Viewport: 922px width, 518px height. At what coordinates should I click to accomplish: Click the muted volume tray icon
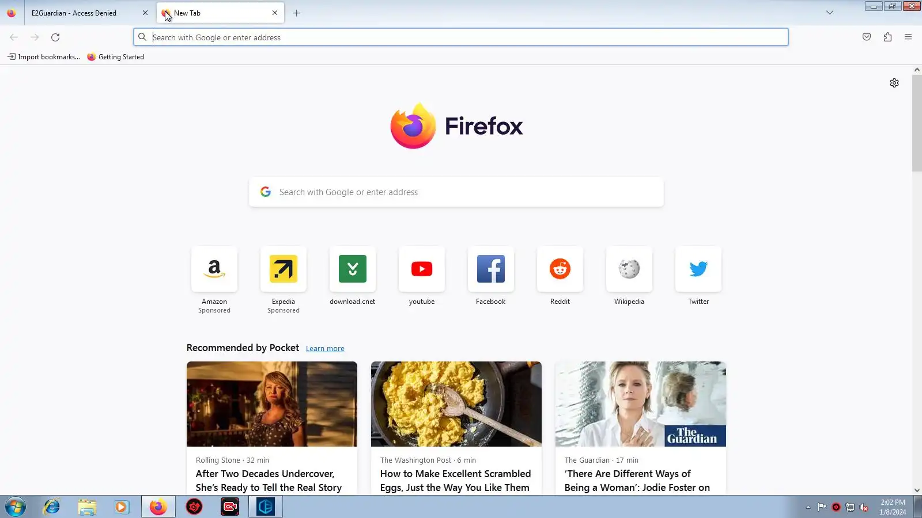[x=864, y=507]
